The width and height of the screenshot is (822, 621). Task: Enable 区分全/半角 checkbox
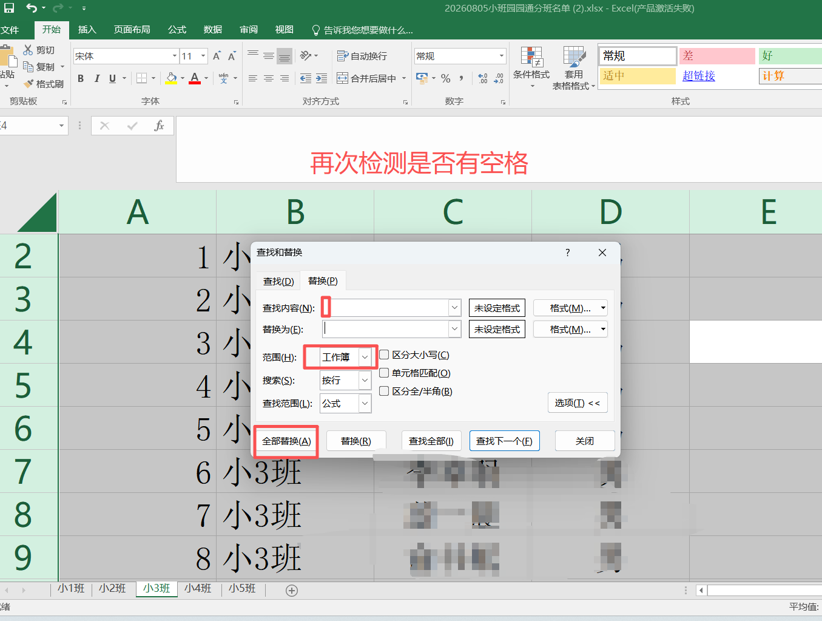(384, 391)
